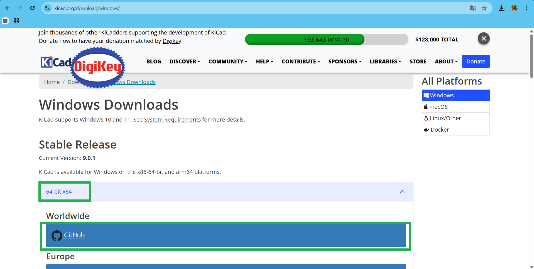Image resolution: width=534 pixels, height=269 pixels.
Task: Click the 'Windows Downloads' page heading
Action: tap(109, 105)
